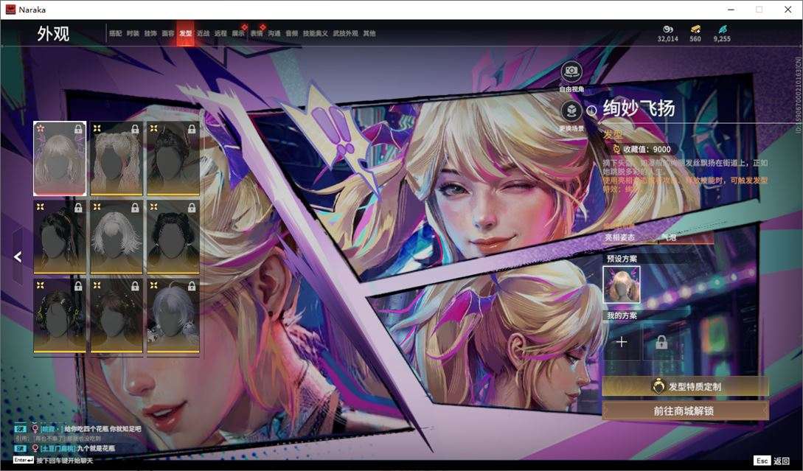
Task: Click the 九个就是花瓶 chat message
Action: point(96,448)
